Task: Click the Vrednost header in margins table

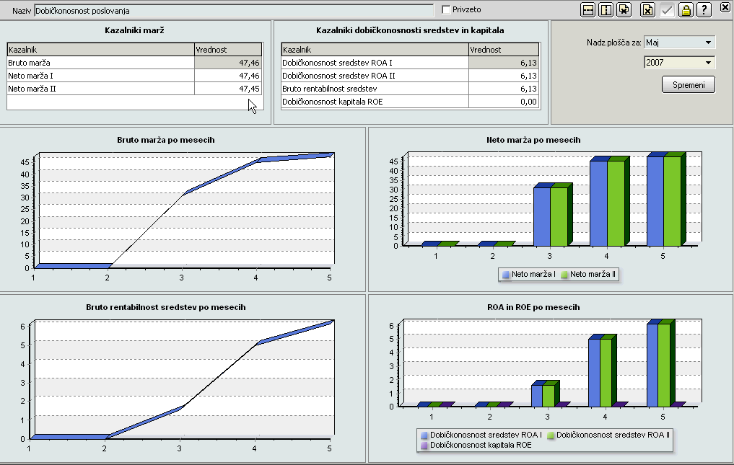Action: [228, 50]
